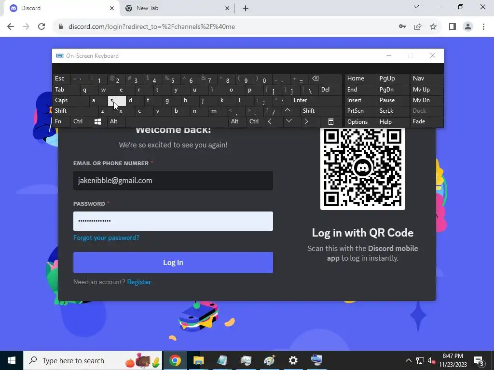Click the up arrow key on keyboard
Screen dimensions: 494x370
(288, 111)
